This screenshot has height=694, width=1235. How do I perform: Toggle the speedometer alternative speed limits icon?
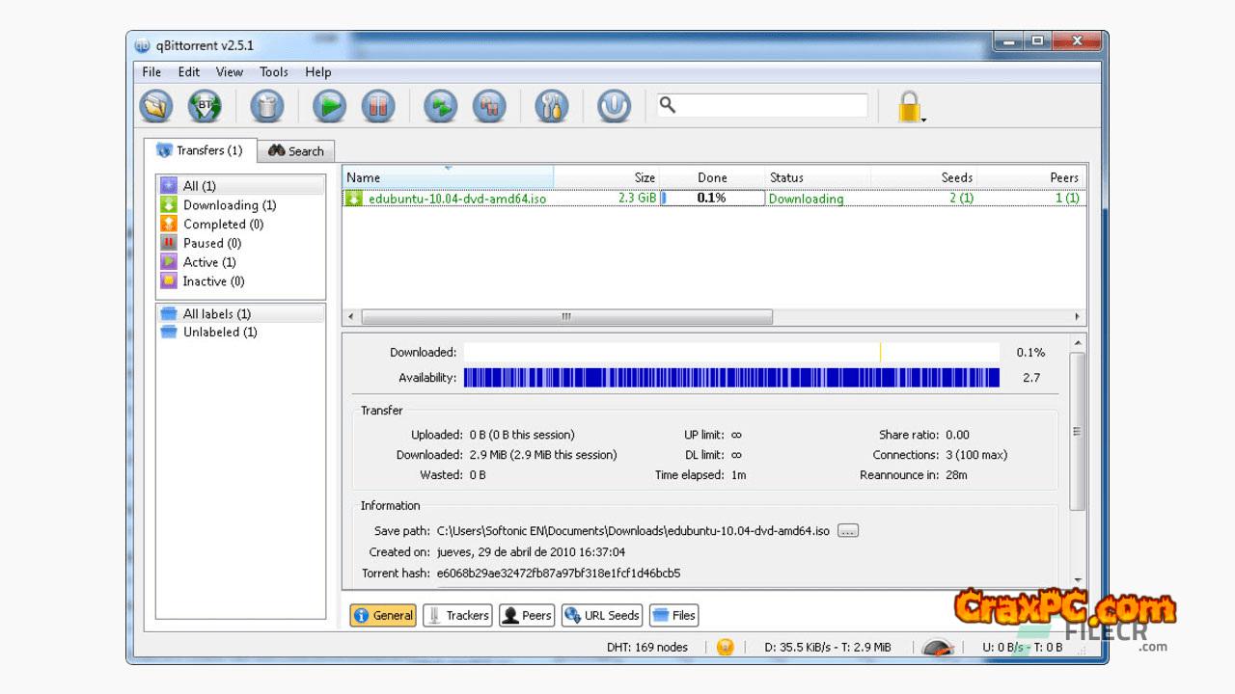[x=938, y=647]
